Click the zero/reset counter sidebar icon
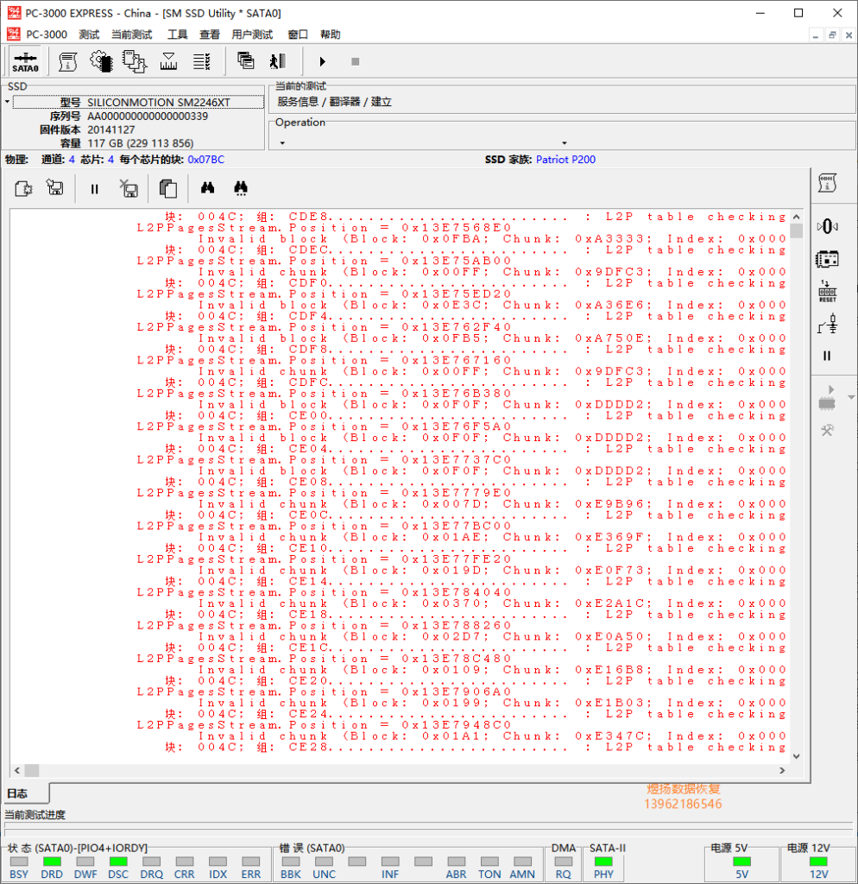This screenshot has width=858, height=884. [x=828, y=227]
